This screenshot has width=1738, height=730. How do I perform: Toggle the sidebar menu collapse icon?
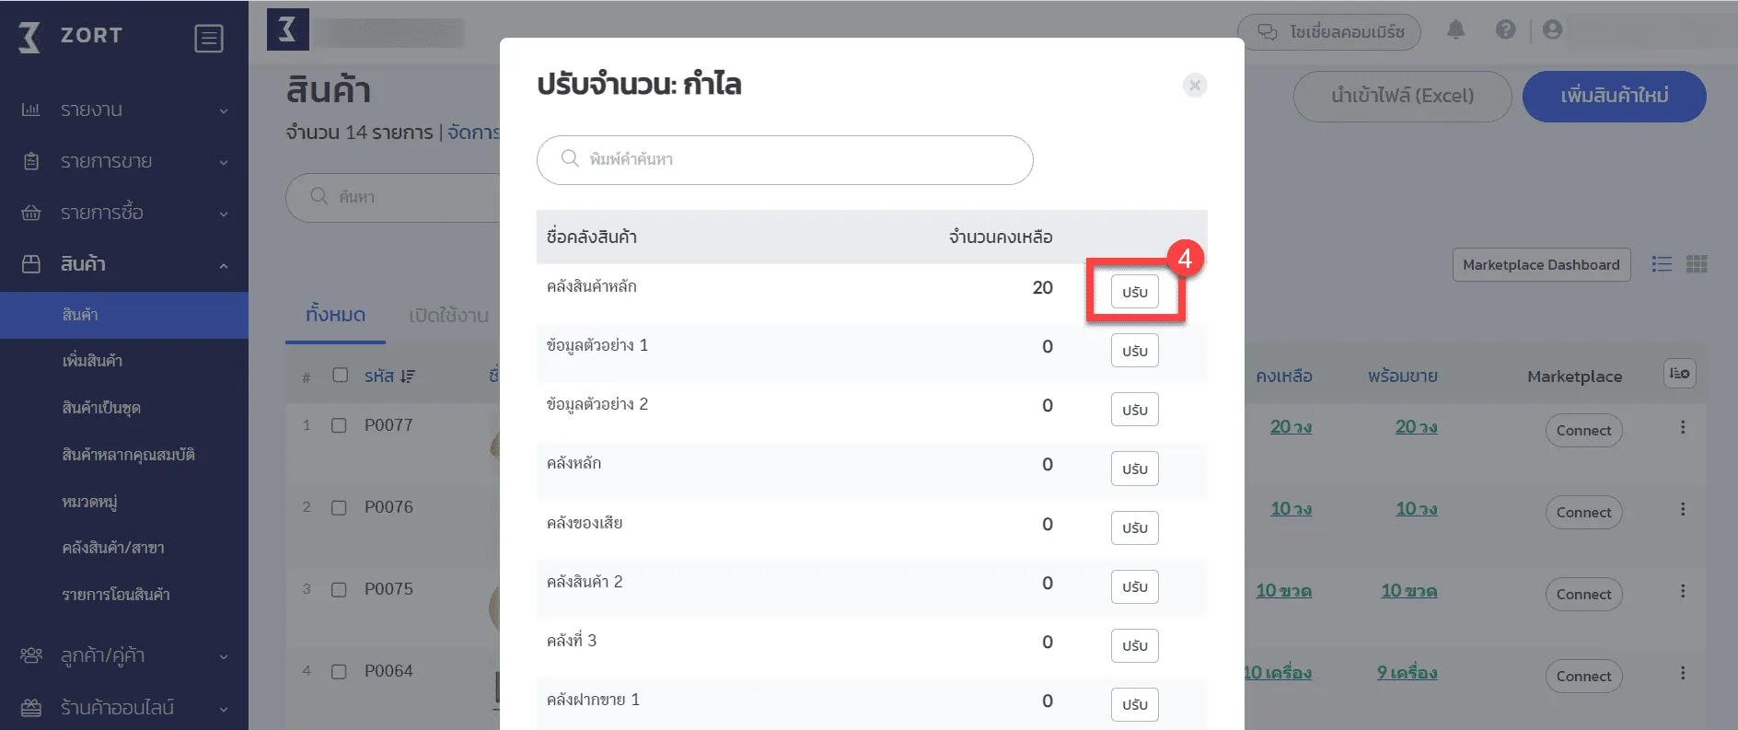click(x=209, y=38)
